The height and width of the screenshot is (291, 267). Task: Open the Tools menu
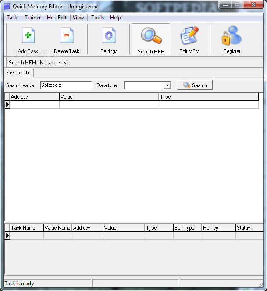(x=97, y=18)
